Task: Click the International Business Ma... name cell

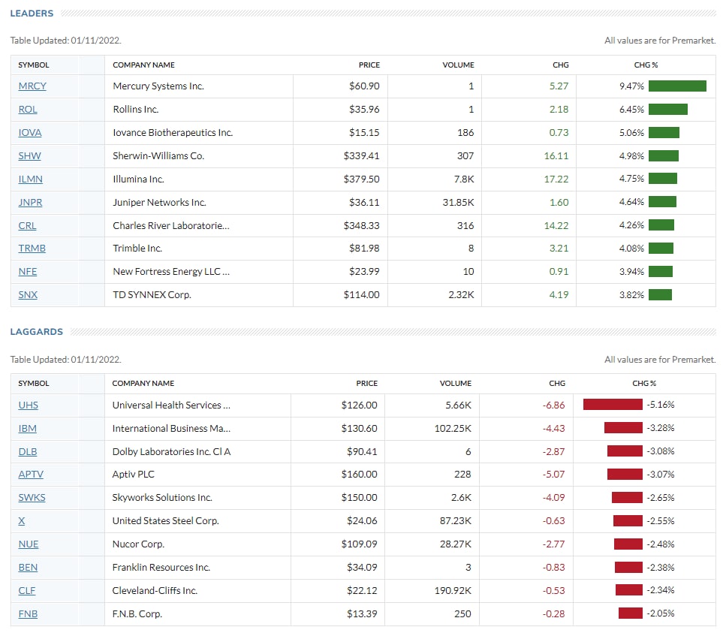Action: click(171, 428)
